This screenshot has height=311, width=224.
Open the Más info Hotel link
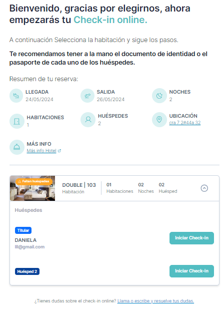[x=41, y=151]
